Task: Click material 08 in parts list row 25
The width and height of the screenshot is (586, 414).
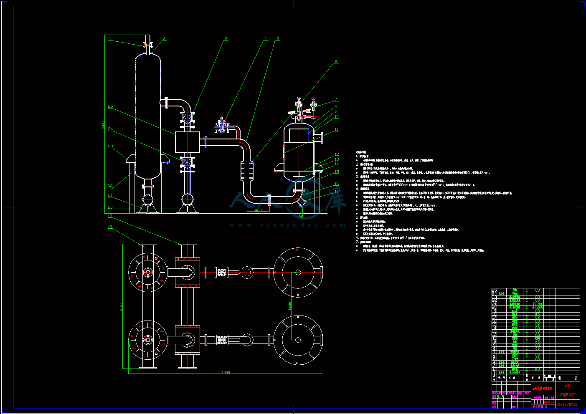Action: point(537,290)
